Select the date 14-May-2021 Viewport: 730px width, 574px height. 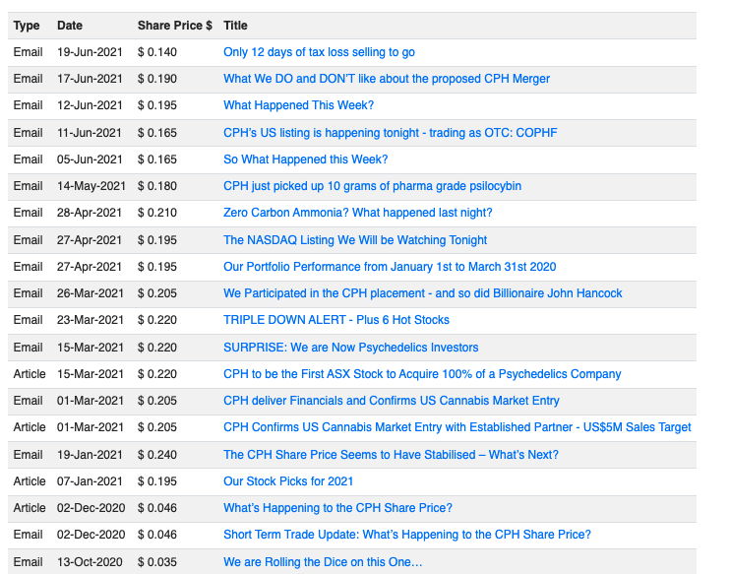click(91, 186)
